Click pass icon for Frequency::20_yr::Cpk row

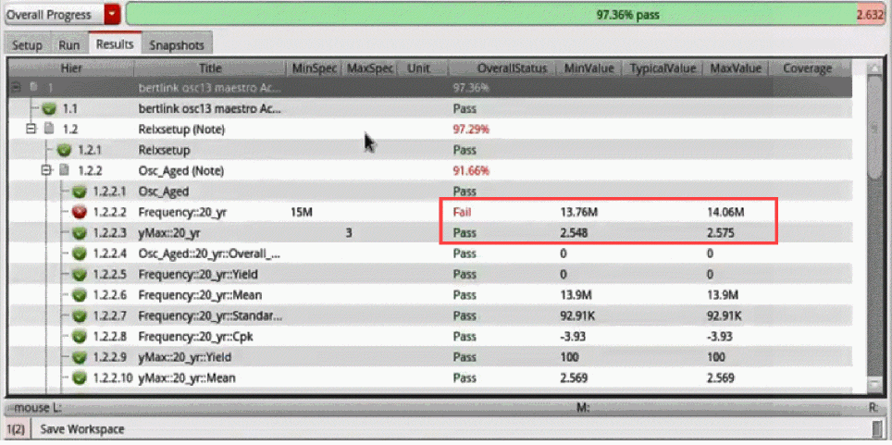tap(80, 337)
